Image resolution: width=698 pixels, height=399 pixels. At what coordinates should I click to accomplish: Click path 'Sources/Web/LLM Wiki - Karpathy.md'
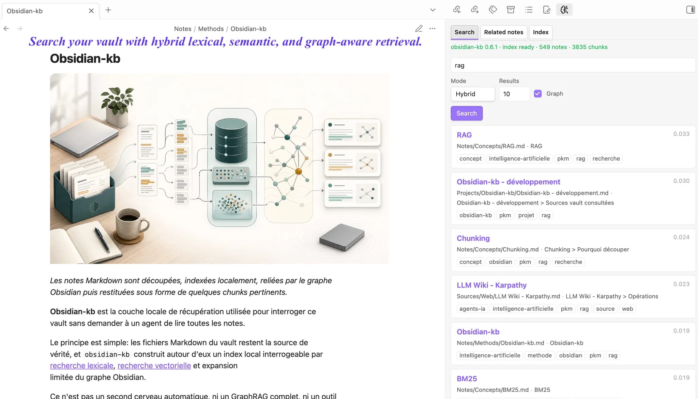tap(508, 296)
